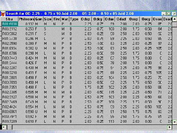
Task: Click the application icon in the title bar
Action: click(x=3, y=14)
